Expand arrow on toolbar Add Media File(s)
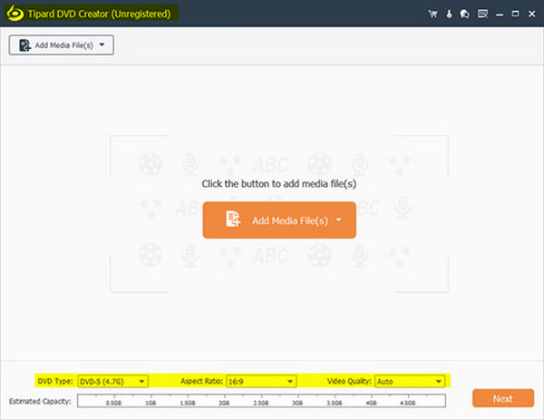 (102, 44)
